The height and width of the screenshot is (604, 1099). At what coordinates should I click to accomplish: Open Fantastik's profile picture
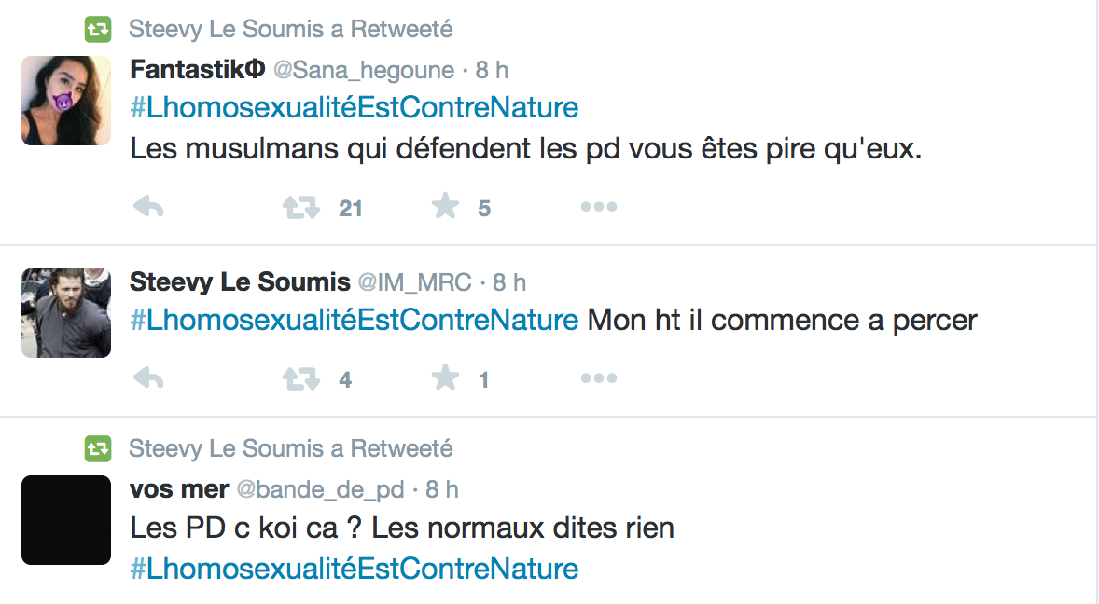click(x=66, y=101)
